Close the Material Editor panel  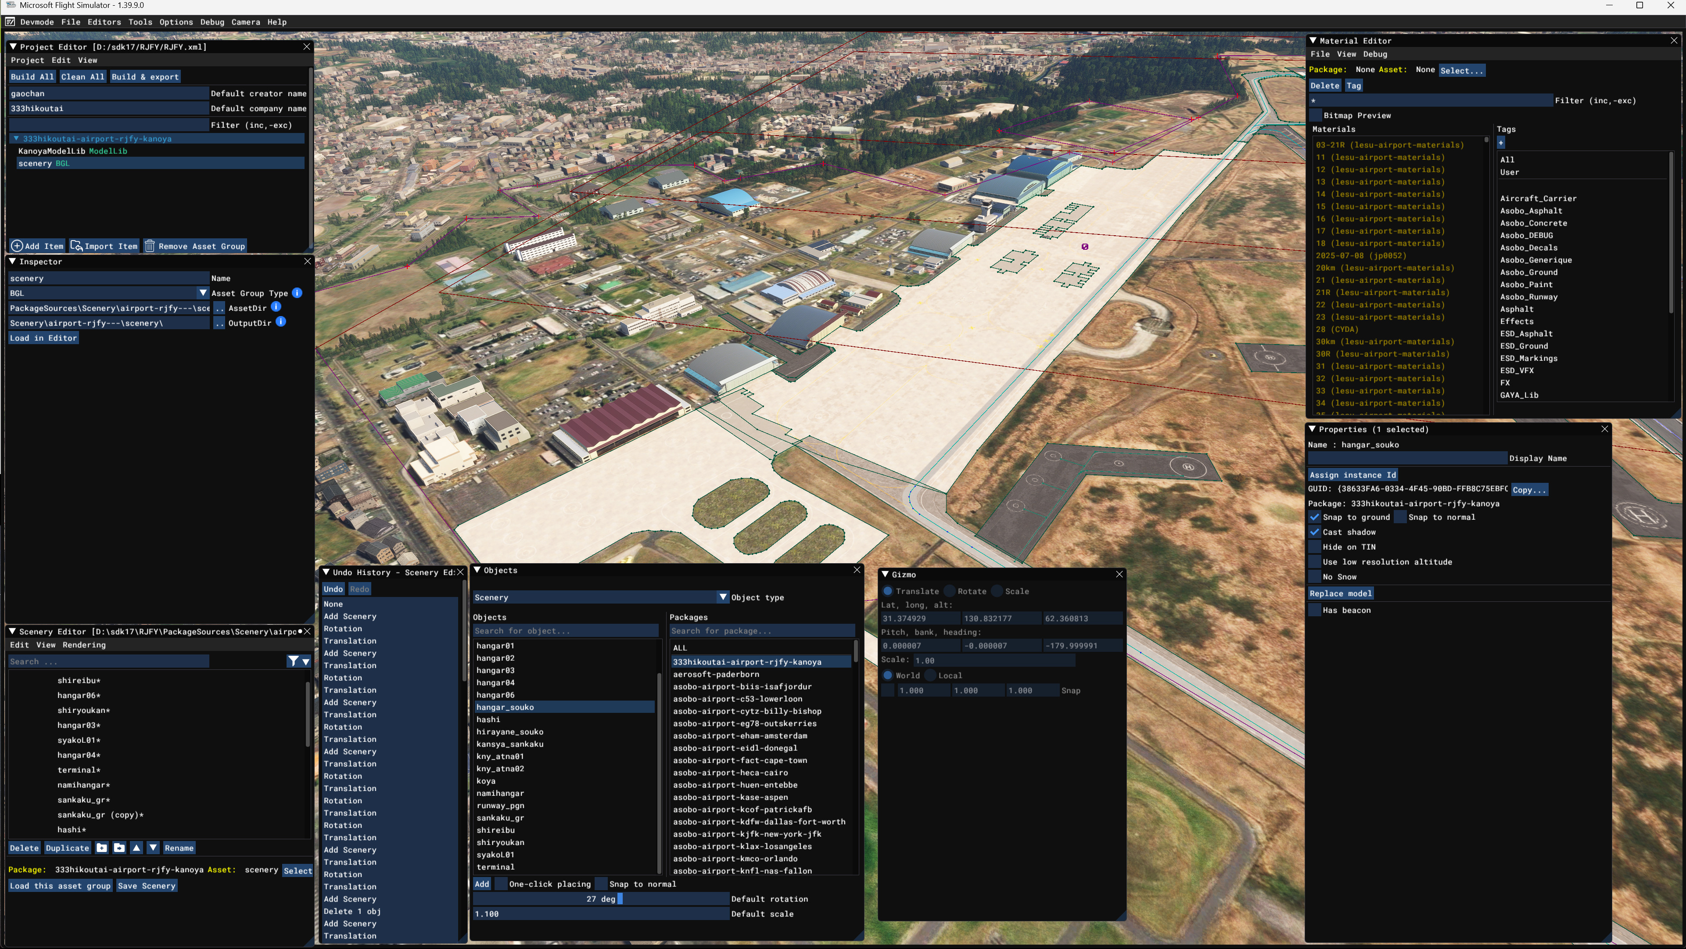[1674, 40]
